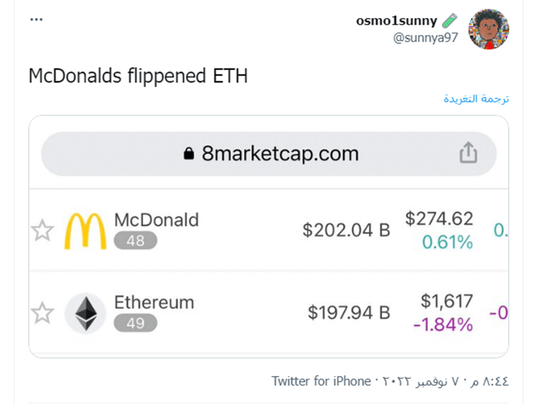Click the Twitter for iPhone source link

pyautogui.click(x=321, y=381)
